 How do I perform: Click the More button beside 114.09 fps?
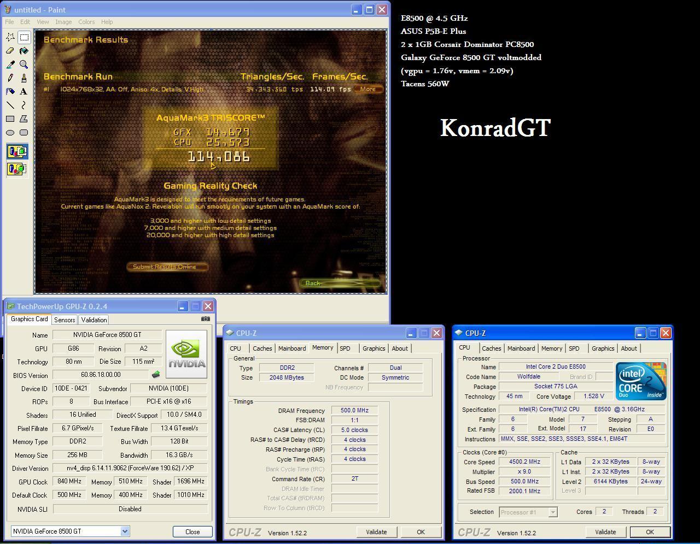(x=367, y=89)
